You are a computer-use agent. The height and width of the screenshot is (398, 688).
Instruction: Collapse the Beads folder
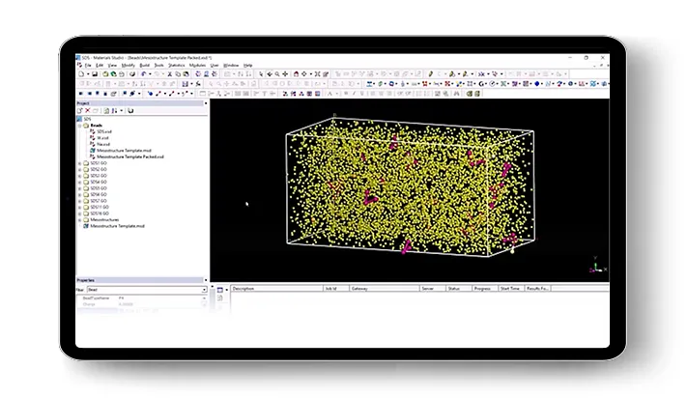point(80,126)
